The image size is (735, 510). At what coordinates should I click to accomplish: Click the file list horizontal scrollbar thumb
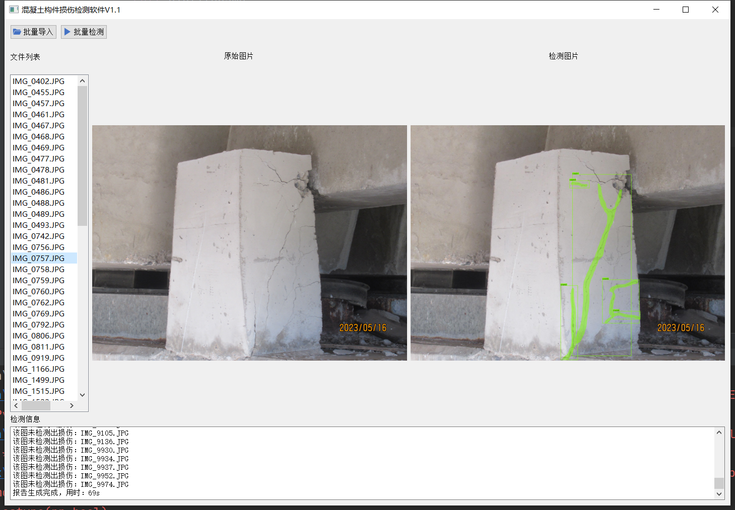click(x=36, y=405)
